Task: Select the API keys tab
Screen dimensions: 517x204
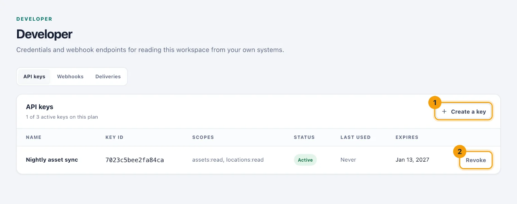Action: tap(34, 77)
